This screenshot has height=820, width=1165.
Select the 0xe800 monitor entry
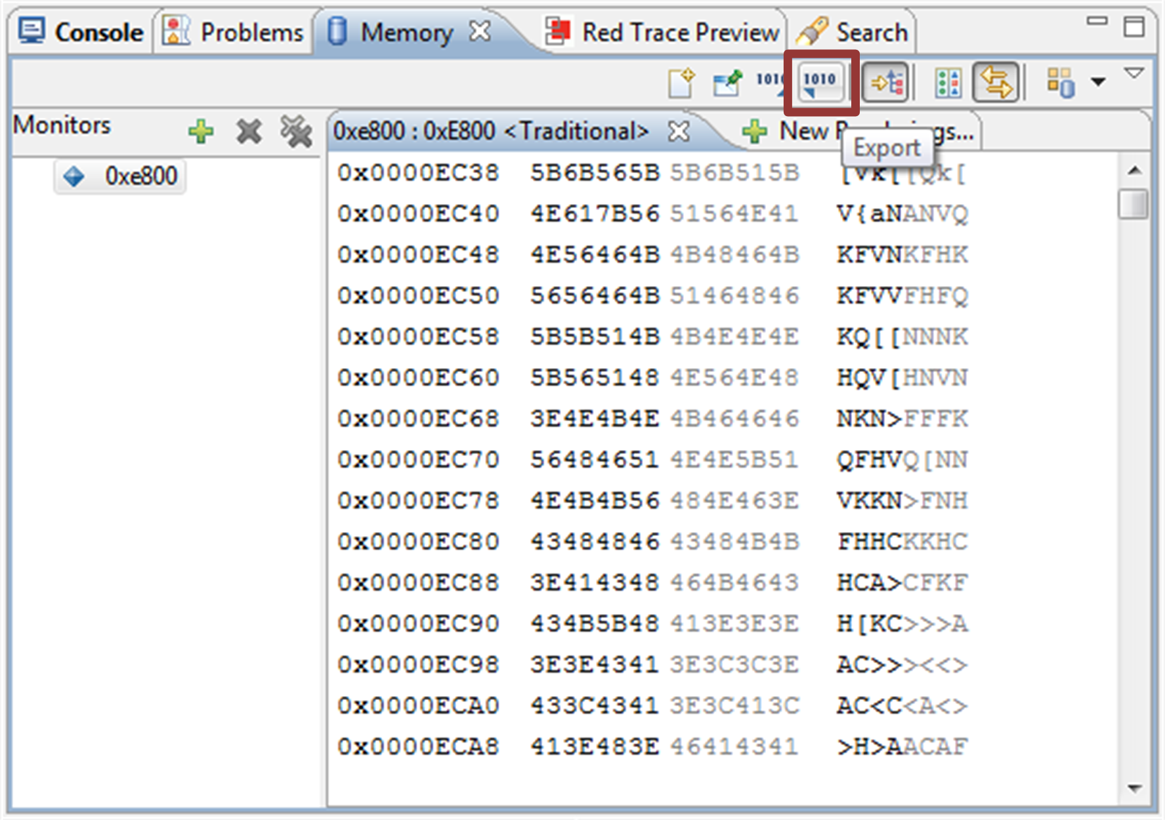click(121, 176)
